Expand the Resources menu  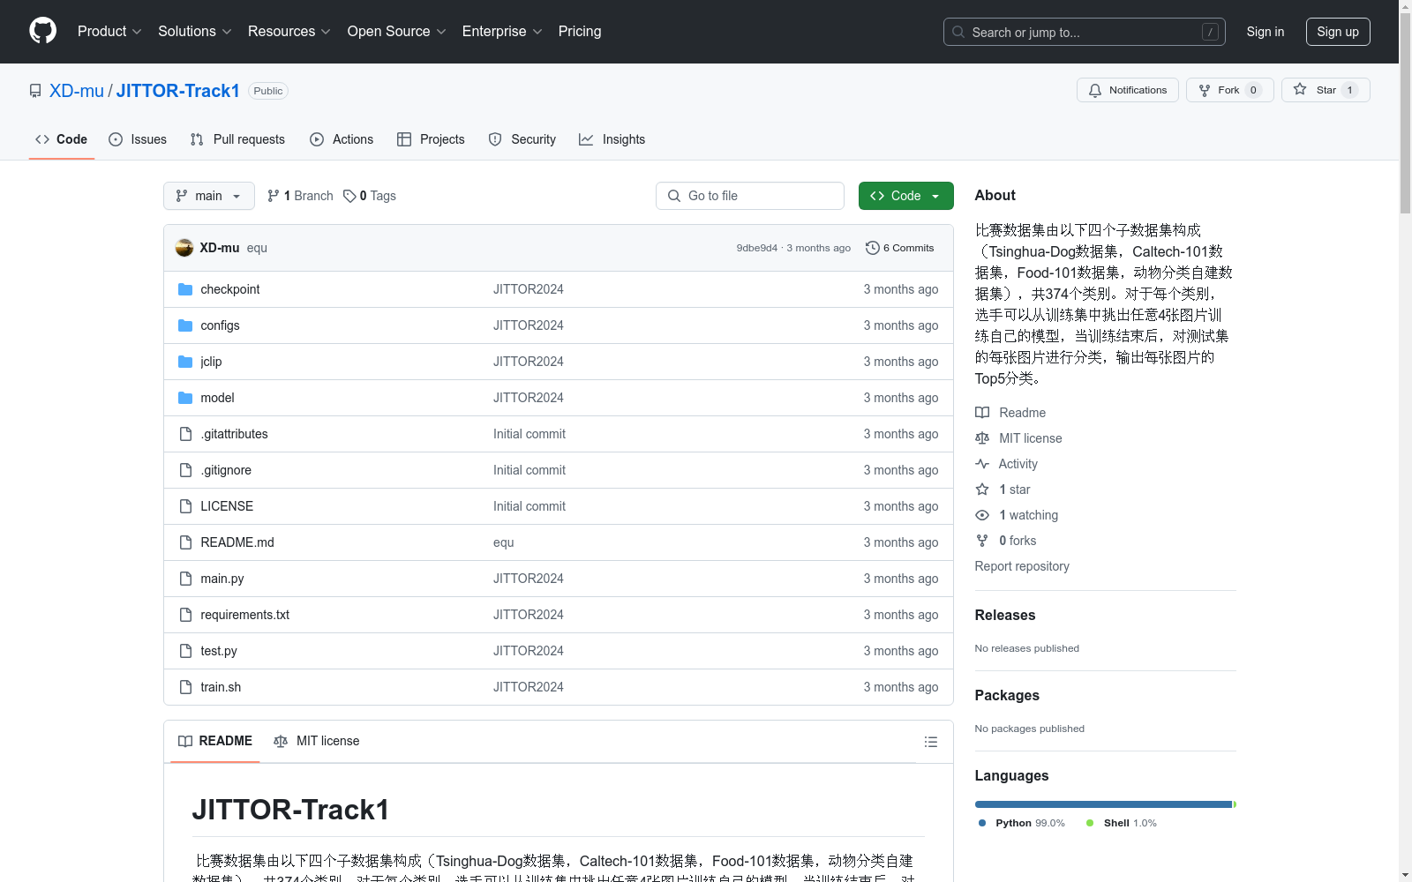tap(289, 31)
